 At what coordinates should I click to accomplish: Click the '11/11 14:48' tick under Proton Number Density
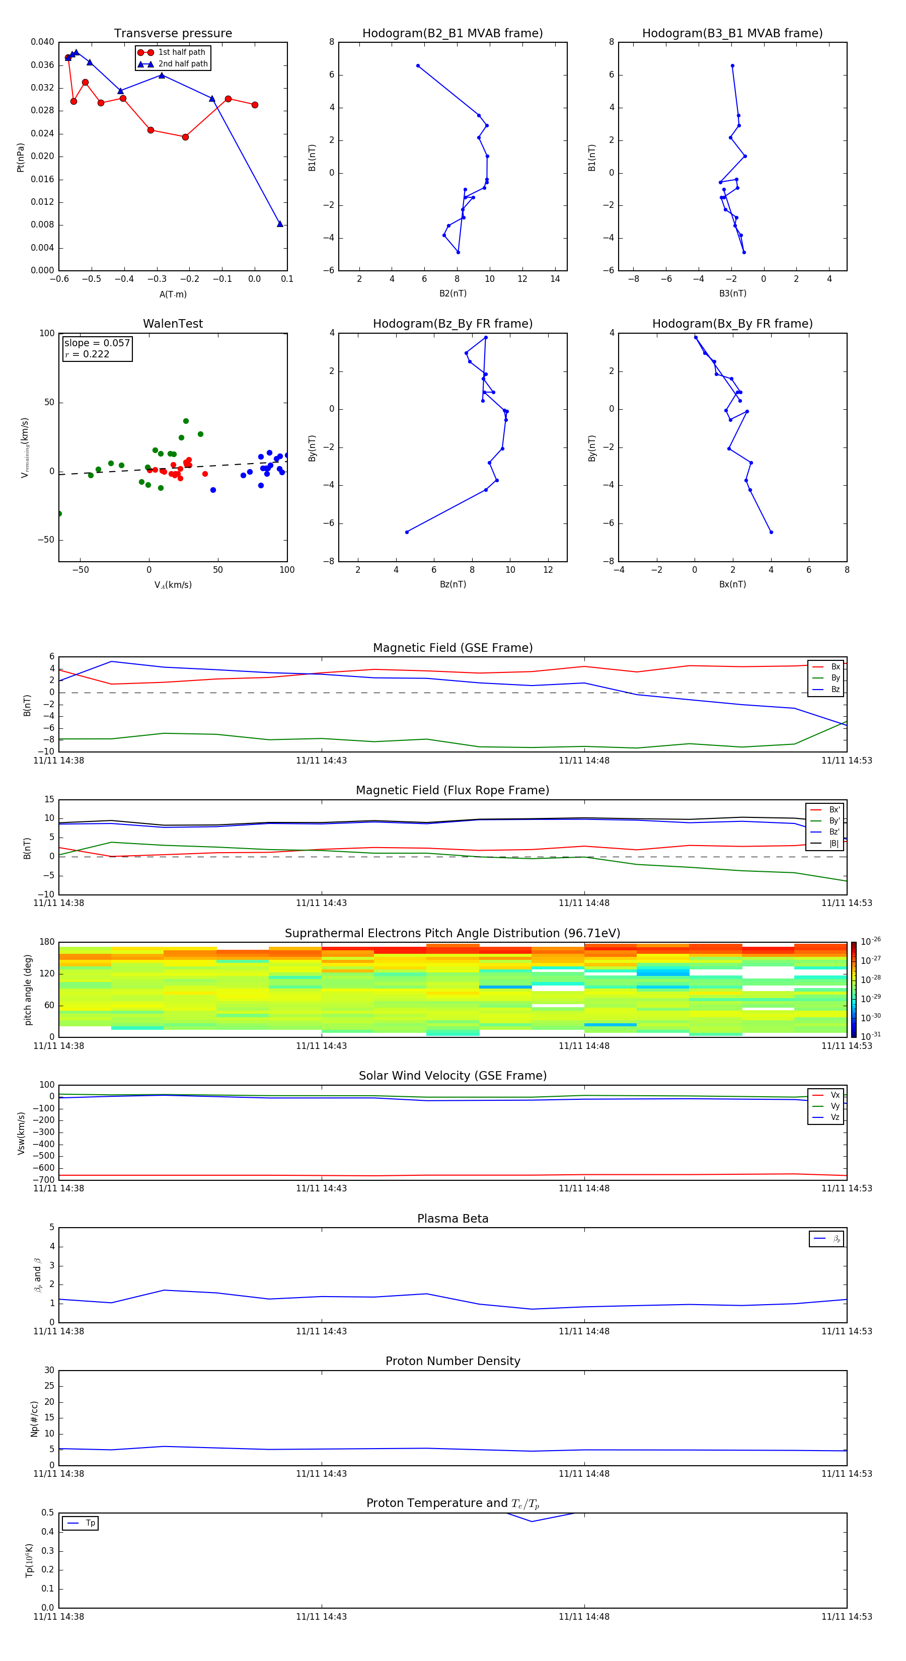click(x=584, y=1473)
